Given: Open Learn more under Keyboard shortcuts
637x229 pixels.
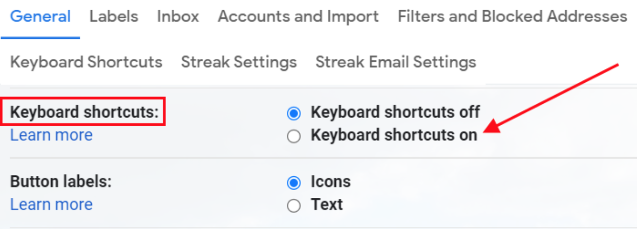Looking at the screenshot, I should 51,135.
